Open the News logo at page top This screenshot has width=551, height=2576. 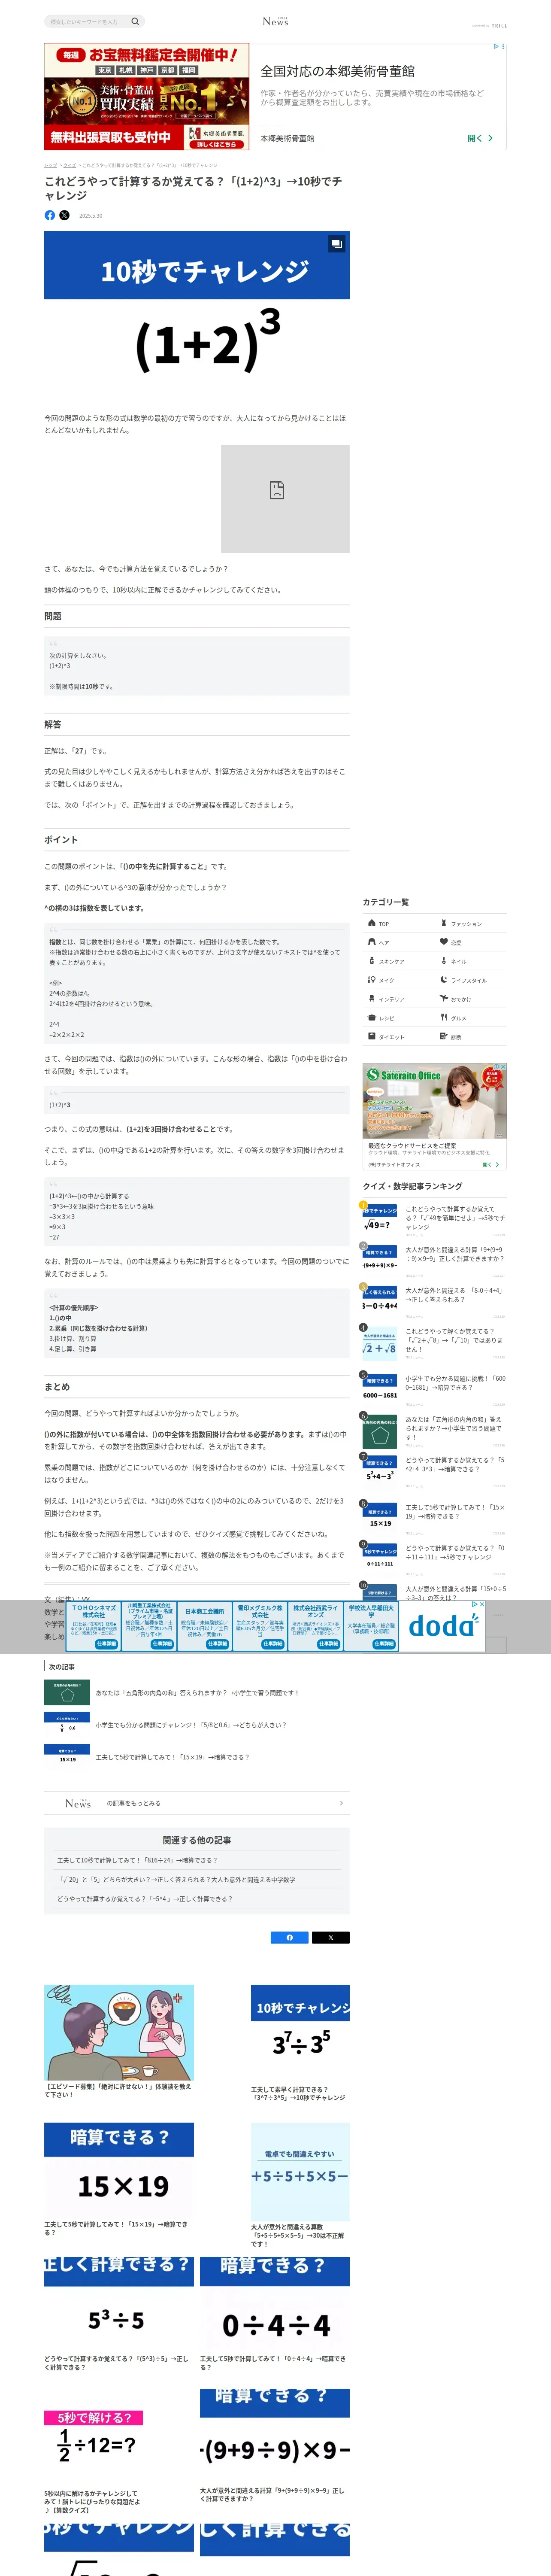[x=275, y=21]
